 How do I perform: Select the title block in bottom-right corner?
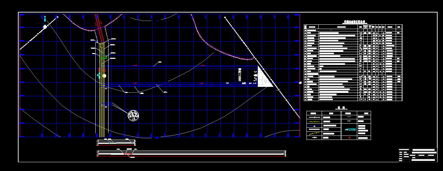[x=418, y=155]
